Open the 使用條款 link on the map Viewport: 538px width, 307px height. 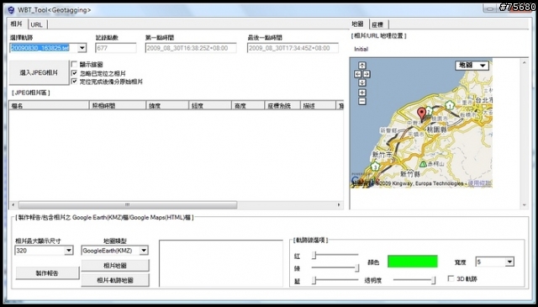(479, 183)
